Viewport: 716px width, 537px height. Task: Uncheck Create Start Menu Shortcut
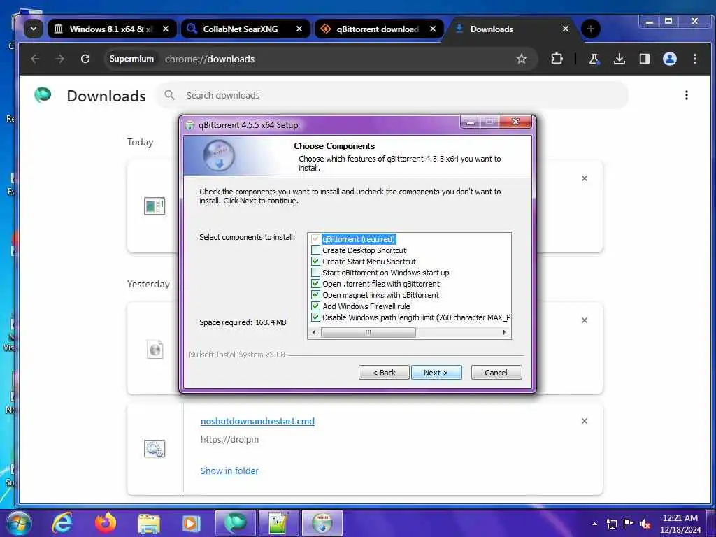[x=315, y=262]
